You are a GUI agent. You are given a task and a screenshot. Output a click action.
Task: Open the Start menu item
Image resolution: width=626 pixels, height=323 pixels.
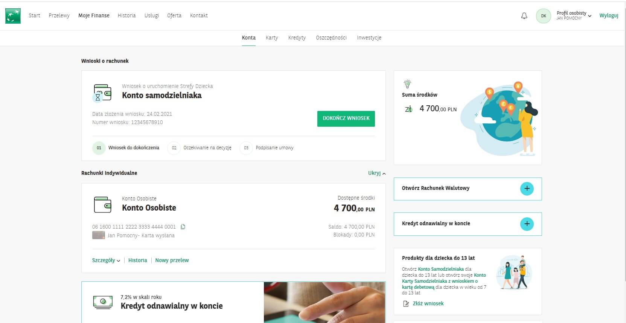click(x=34, y=15)
